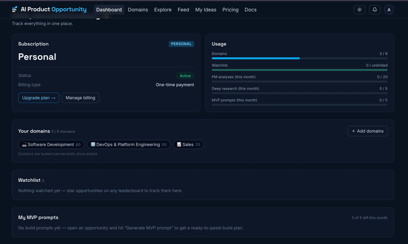Viewport: 408px width, 244px height.
Task: Click the Domains usage progress bar
Action: 300,58
